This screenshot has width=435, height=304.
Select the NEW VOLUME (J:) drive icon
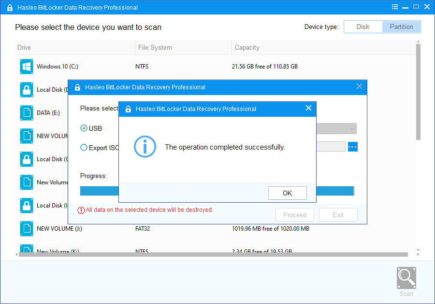27,228
